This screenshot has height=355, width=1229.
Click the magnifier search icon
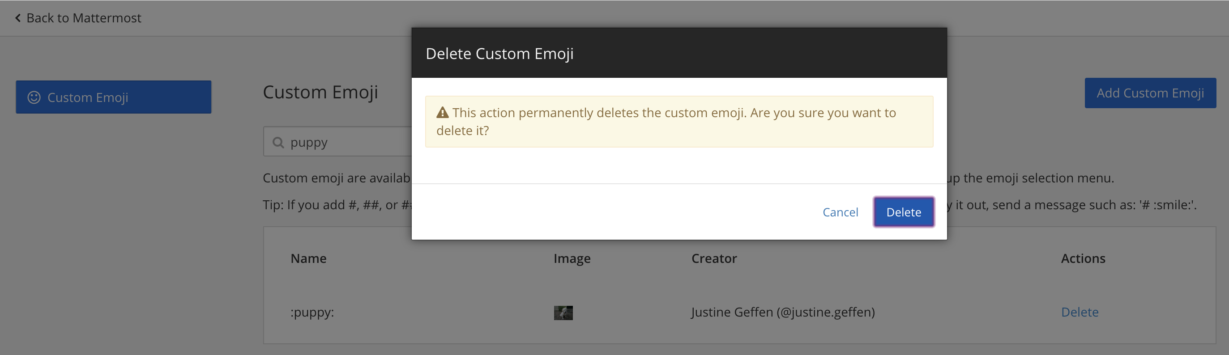click(x=278, y=143)
